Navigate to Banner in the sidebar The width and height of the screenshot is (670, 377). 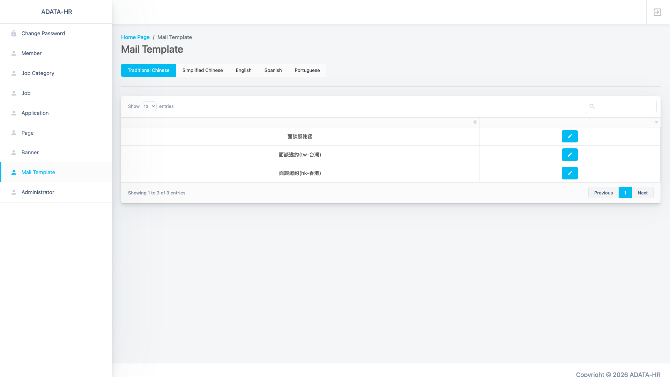30,153
